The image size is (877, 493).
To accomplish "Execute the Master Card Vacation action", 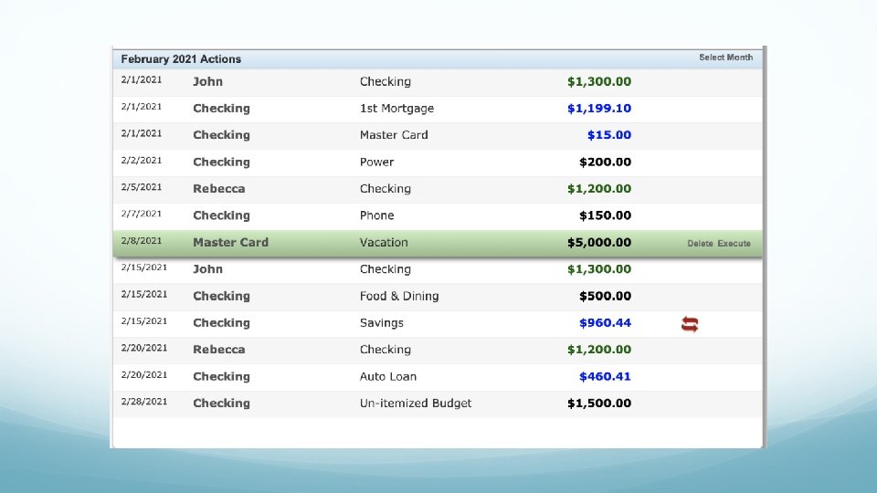I will (x=734, y=243).
